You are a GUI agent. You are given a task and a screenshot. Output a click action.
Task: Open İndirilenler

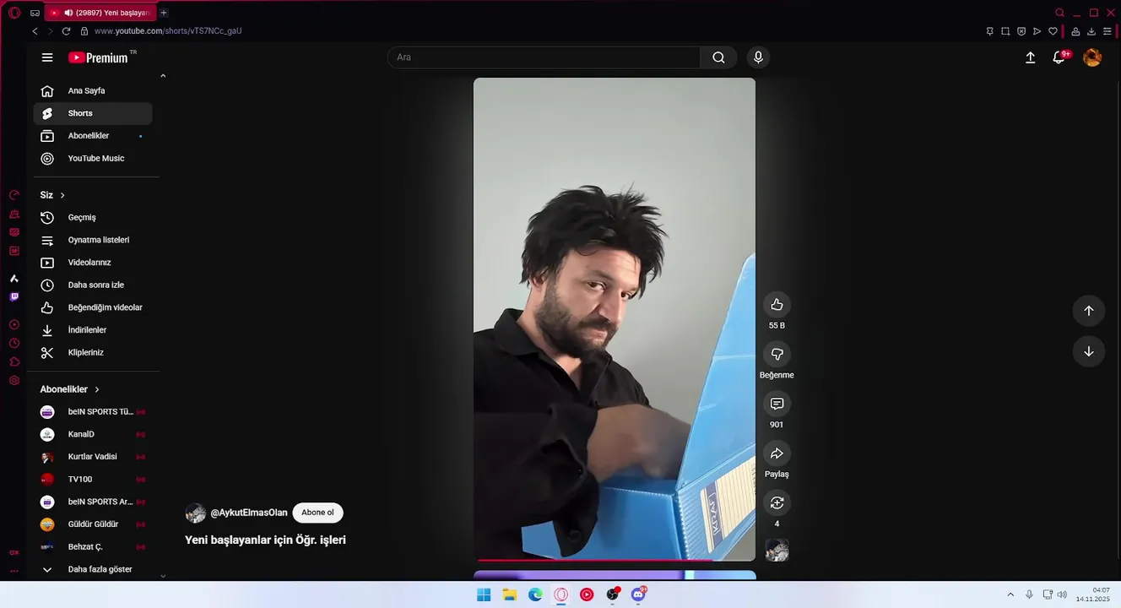(93, 330)
